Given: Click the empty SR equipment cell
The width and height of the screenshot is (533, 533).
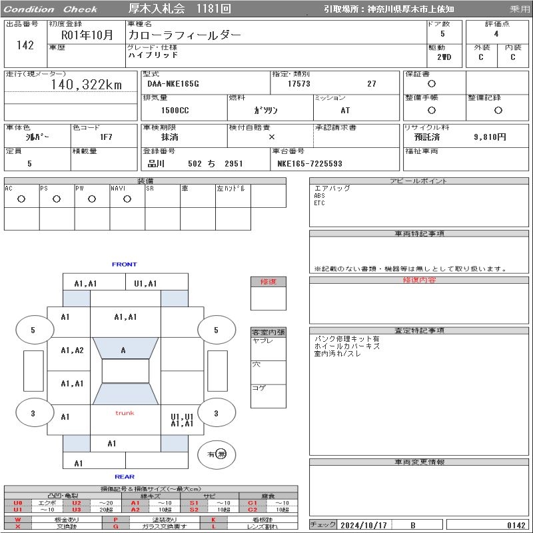Looking at the screenshot, I should [x=163, y=196].
